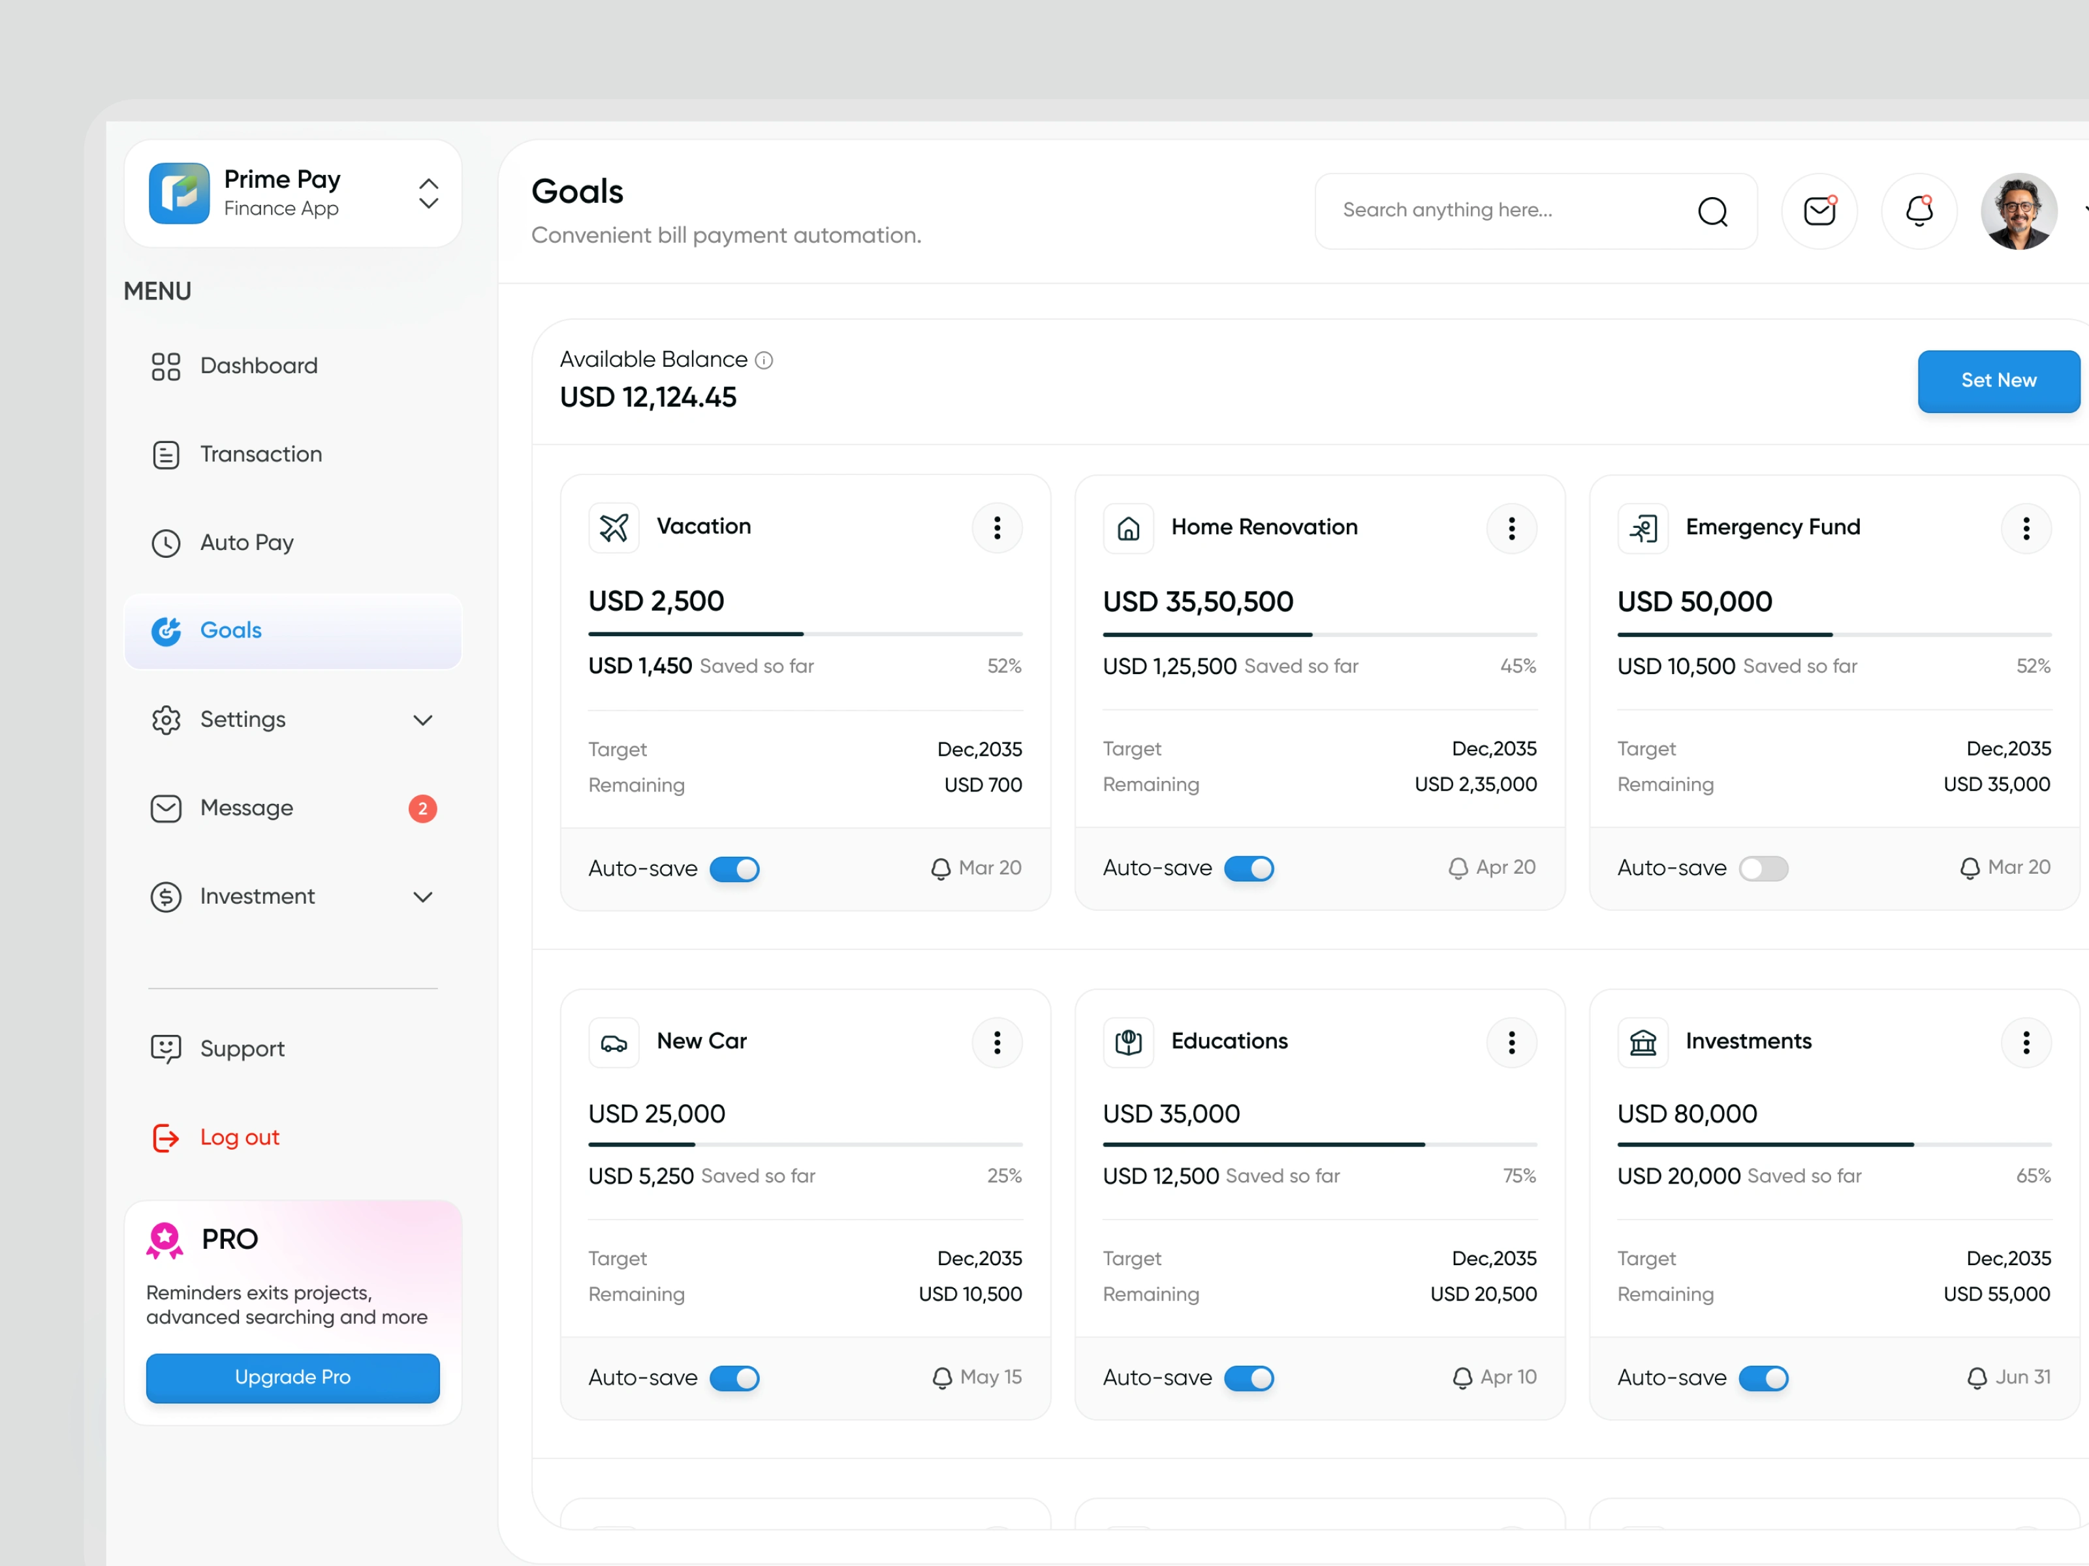Open the Prime Pay workspace switcher

click(428, 194)
